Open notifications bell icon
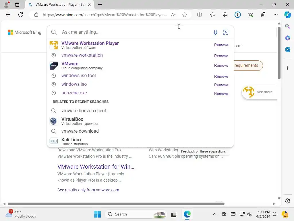 pyautogui.click(x=274, y=214)
